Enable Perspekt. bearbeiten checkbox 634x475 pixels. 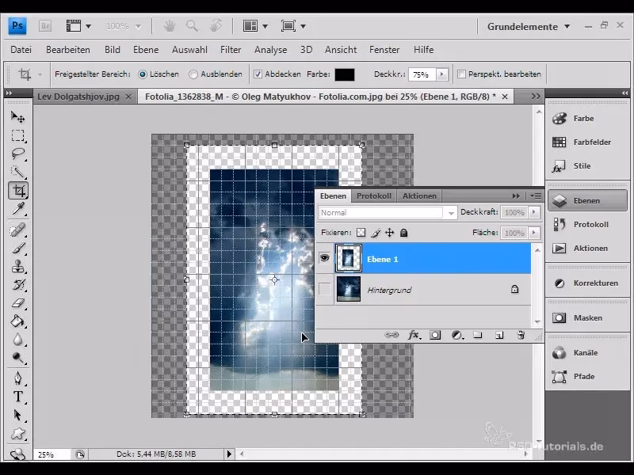(462, 74)
